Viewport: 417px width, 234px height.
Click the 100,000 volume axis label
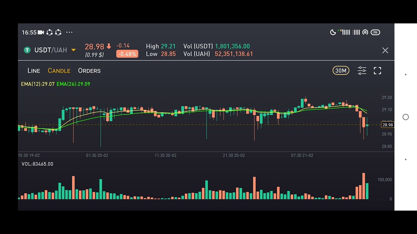pyautogui.click(x=385, y=179)
